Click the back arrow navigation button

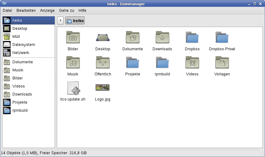tap(61, 20)
